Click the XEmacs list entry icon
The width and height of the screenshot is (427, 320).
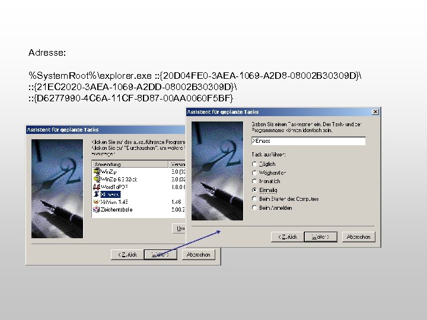(x=97, y=194)
